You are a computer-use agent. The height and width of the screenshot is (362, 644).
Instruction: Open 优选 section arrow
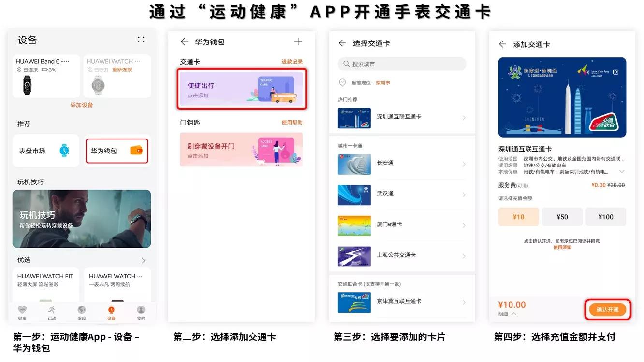click(143, 260)
